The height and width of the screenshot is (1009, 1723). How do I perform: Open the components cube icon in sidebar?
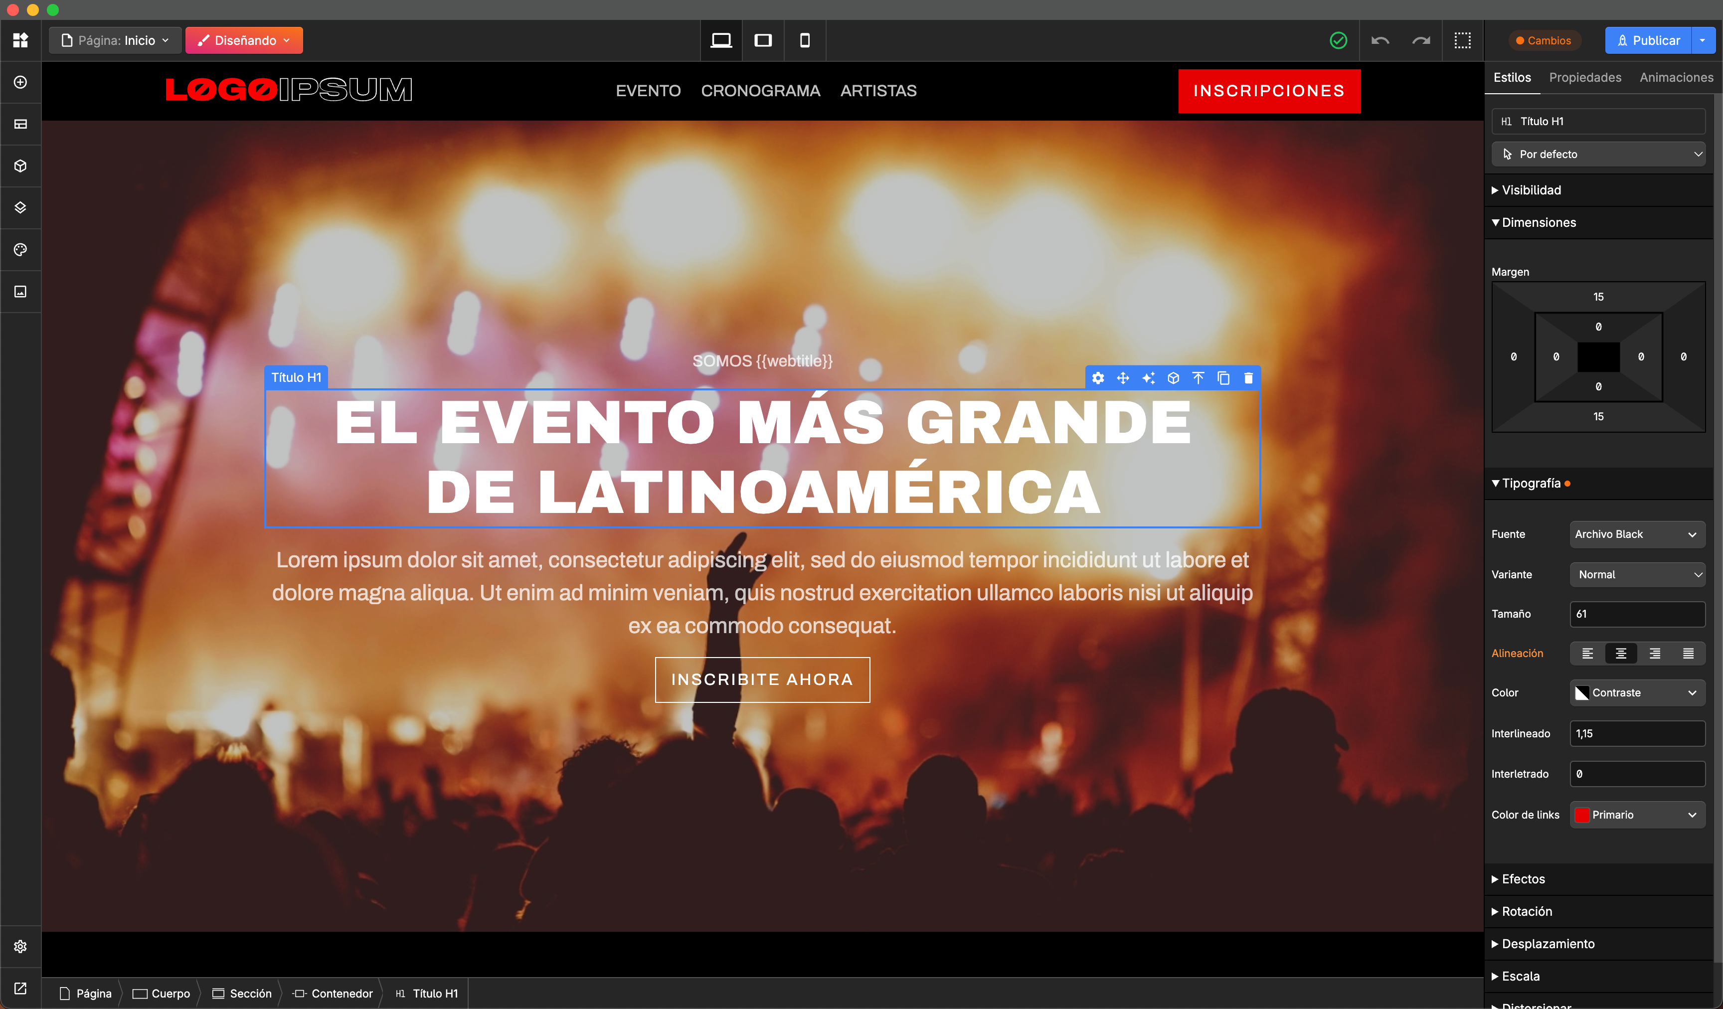click(20, 166)
